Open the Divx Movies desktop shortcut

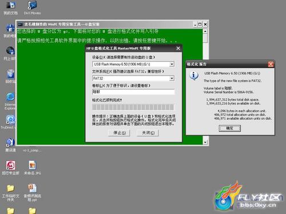coord(32,8)
